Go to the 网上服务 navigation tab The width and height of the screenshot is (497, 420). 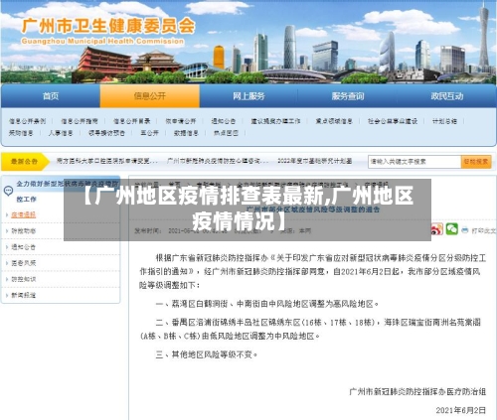(x=248, y=96)
